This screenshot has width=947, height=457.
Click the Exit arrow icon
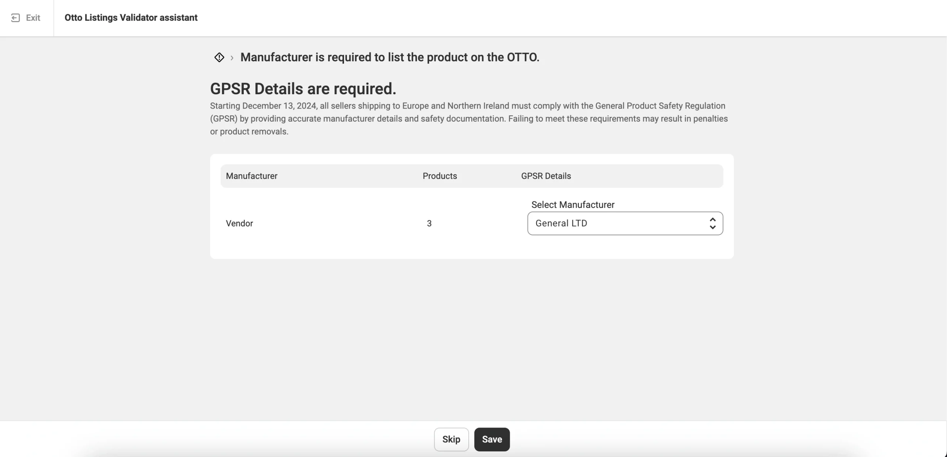pos(15,18)
